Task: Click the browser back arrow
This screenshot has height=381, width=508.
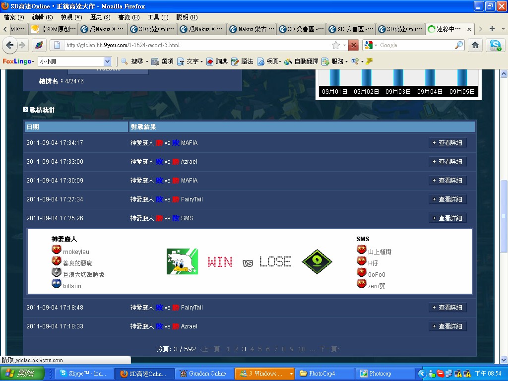Action: pos(9,45)
